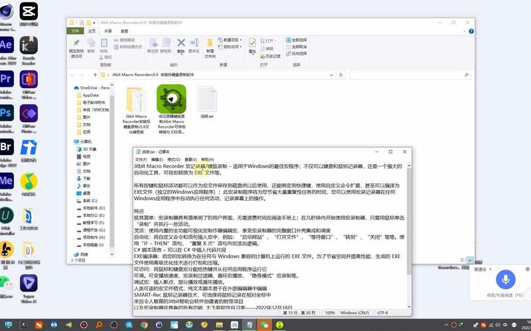This screenshot has width=531, height=331.
Task: Select the green Macro Recorder application icon
Action: pos(171,99)
